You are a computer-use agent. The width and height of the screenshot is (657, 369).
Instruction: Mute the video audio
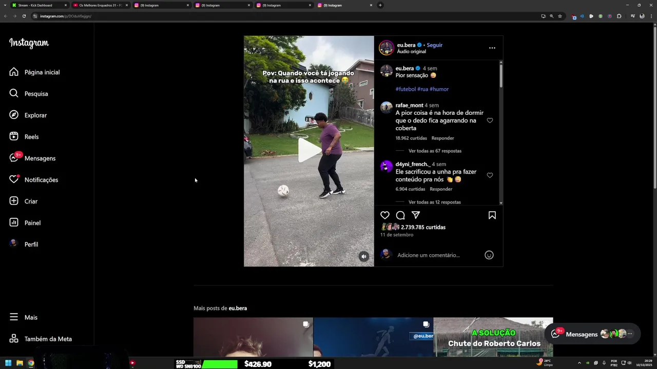364,257
